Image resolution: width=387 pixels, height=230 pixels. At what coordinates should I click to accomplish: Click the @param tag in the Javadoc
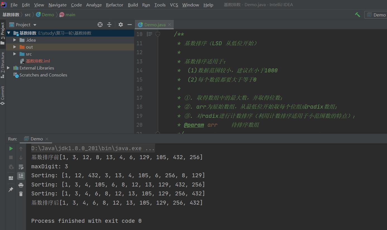pyautogui.click(x=194, y=125)
